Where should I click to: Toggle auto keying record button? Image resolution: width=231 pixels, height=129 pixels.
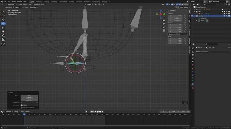(86, 112)
